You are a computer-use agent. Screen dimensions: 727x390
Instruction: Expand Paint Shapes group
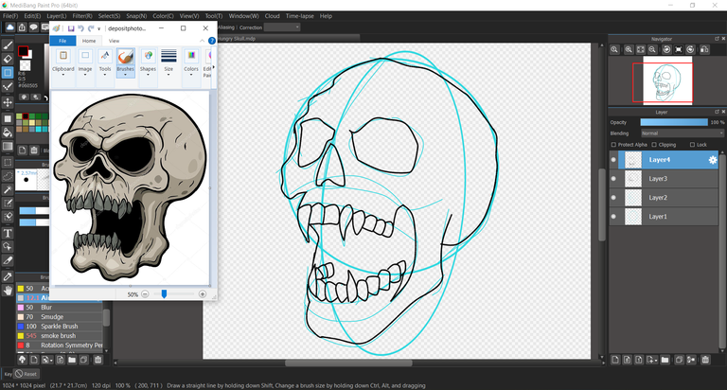(x=148, y=62)
